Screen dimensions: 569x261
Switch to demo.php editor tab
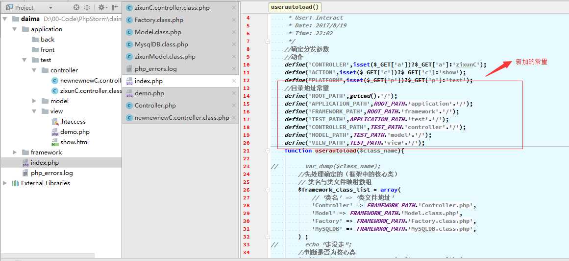point(149,93)
